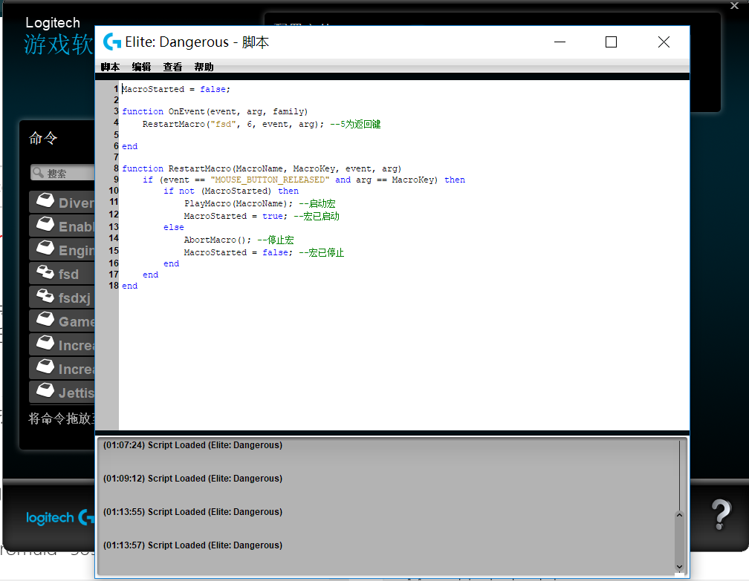Click 'MacroStarted = false;' on line 15
This screenshot has width=749, height=581.
click(239, 252)
